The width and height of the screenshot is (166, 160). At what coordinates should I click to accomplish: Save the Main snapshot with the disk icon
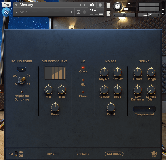(78, 12)
